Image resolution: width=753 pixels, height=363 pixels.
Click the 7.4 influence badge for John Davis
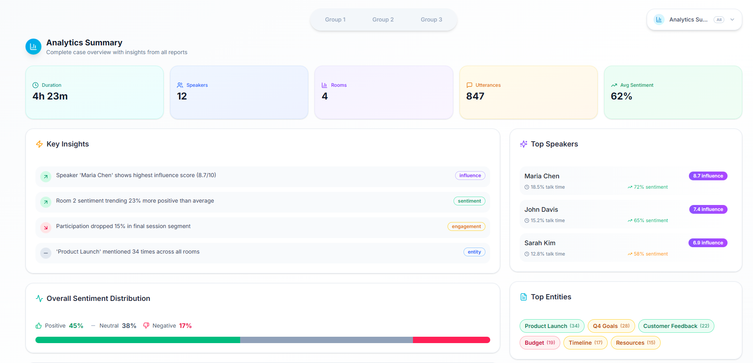pos(708,209)
